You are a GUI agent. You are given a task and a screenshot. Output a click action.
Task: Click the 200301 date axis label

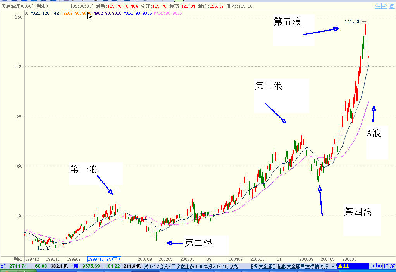coord(187,259)
